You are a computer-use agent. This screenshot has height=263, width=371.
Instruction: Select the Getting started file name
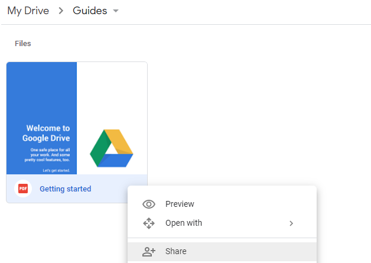point(66,189)
